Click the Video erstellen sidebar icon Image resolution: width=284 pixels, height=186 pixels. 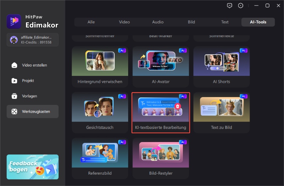coord(14,65)
